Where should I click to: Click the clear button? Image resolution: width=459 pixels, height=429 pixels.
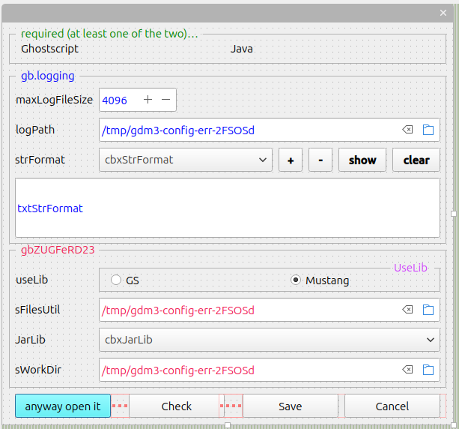(x=416, y=160)
